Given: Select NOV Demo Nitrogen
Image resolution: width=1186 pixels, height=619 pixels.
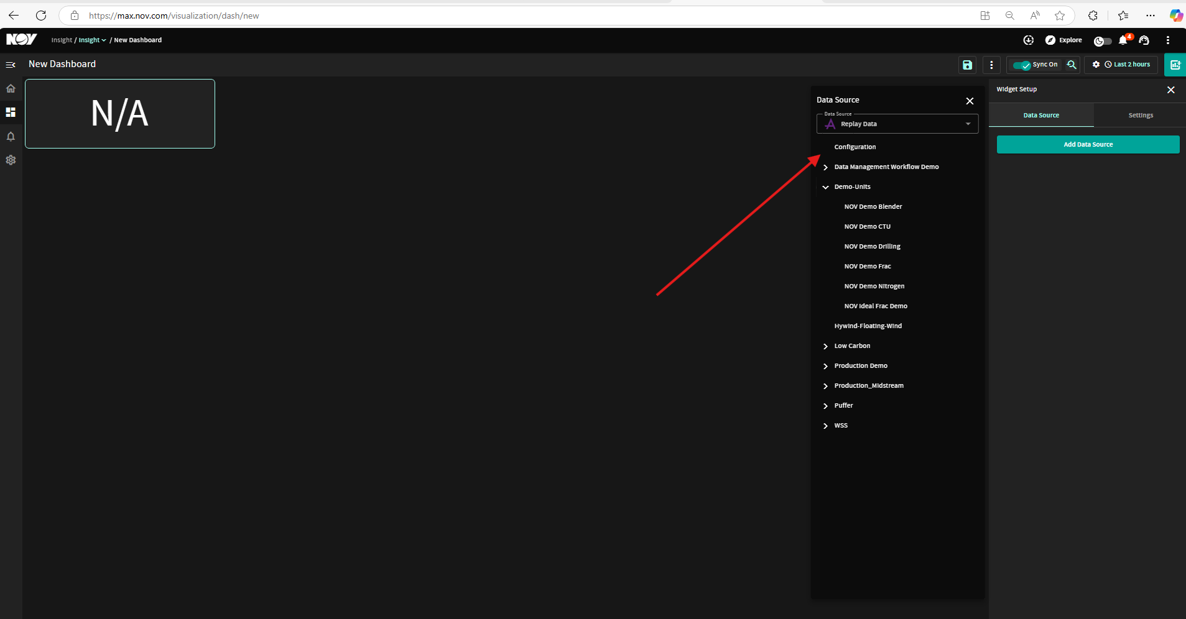Looking at the screenshot, I should coord(874,287).
